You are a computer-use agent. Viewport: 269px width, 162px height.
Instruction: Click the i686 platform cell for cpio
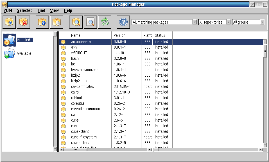(147, 115)
